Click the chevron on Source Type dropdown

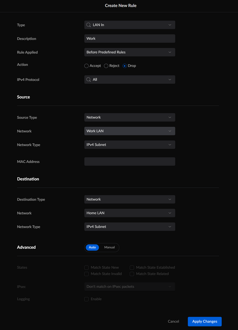[x=170, y=117]
